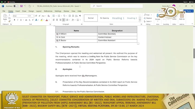Viewport: 195px width, 109px height.
Task: Switch to the References tab
Action: (x=48, y=11)
